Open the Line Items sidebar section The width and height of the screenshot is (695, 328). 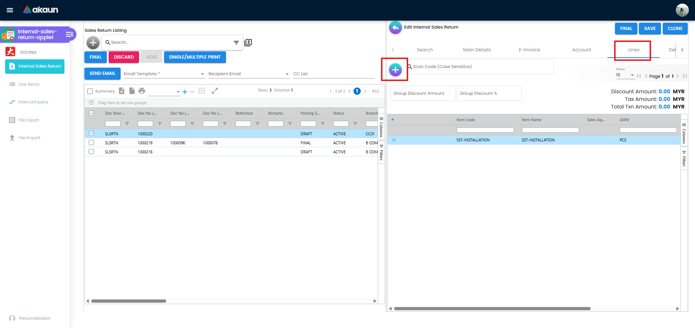(29, 84)
